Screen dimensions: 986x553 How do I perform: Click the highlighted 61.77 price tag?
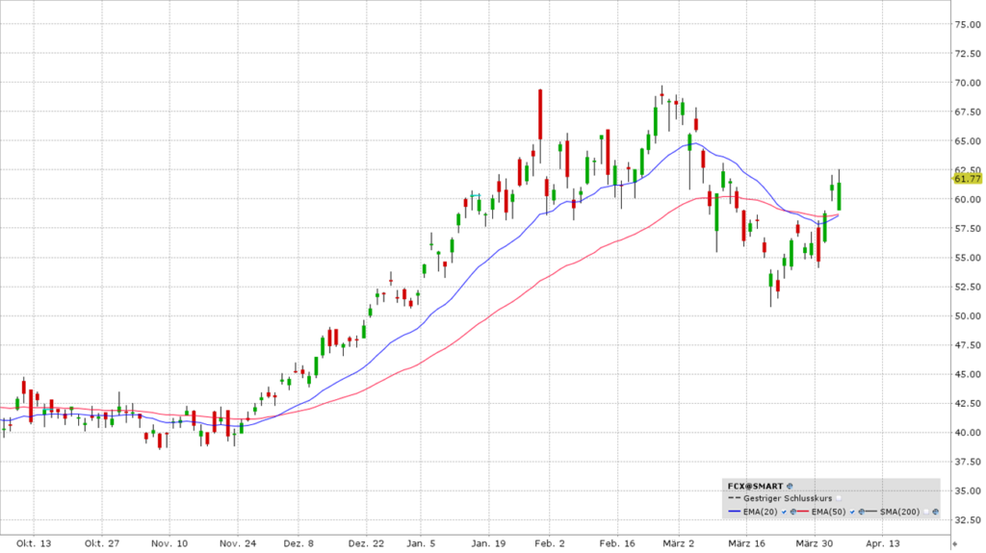coord(967,178)
